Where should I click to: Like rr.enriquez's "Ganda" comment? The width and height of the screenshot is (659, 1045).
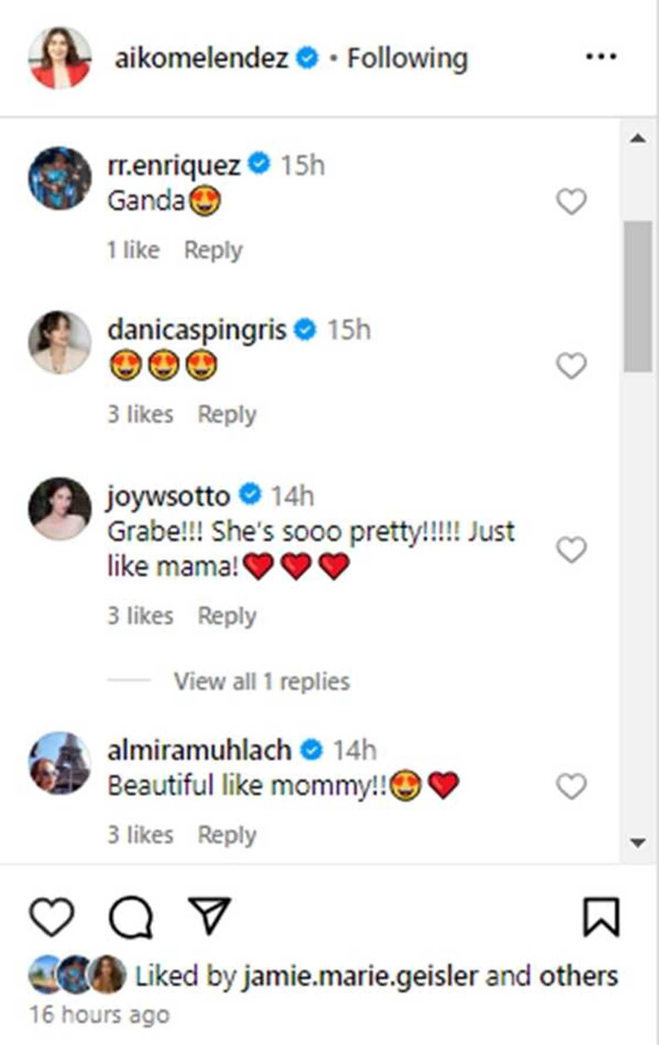pos(571,201)
